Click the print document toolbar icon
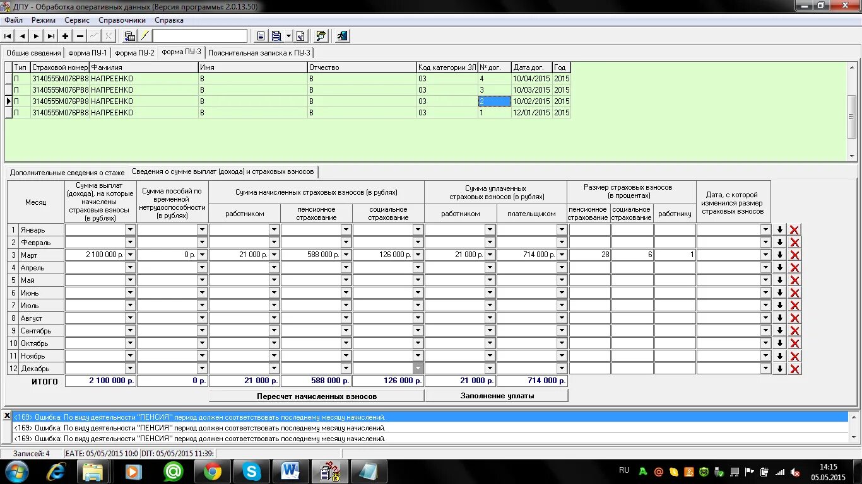This screenshot has width=862, height=484. (x=276, y=36)
